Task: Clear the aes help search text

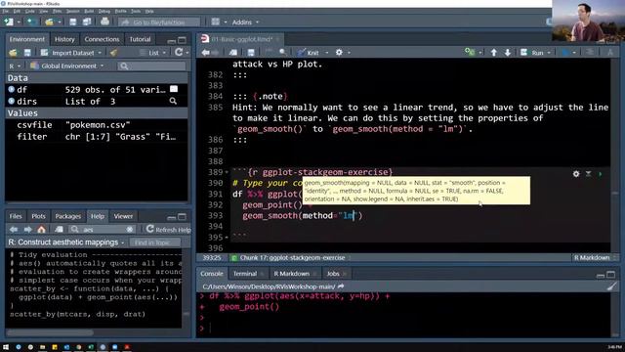Action: pyautogui.click(x=130, y=230)
